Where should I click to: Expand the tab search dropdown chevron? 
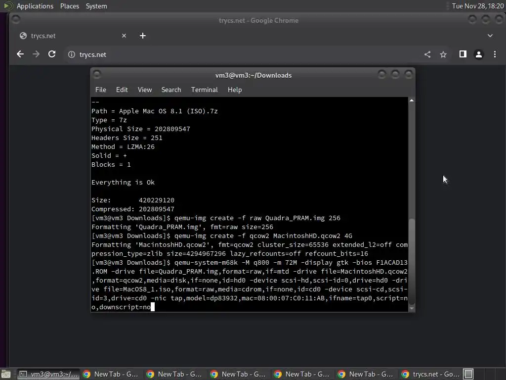pyautogui.click(x=490, y=36)
